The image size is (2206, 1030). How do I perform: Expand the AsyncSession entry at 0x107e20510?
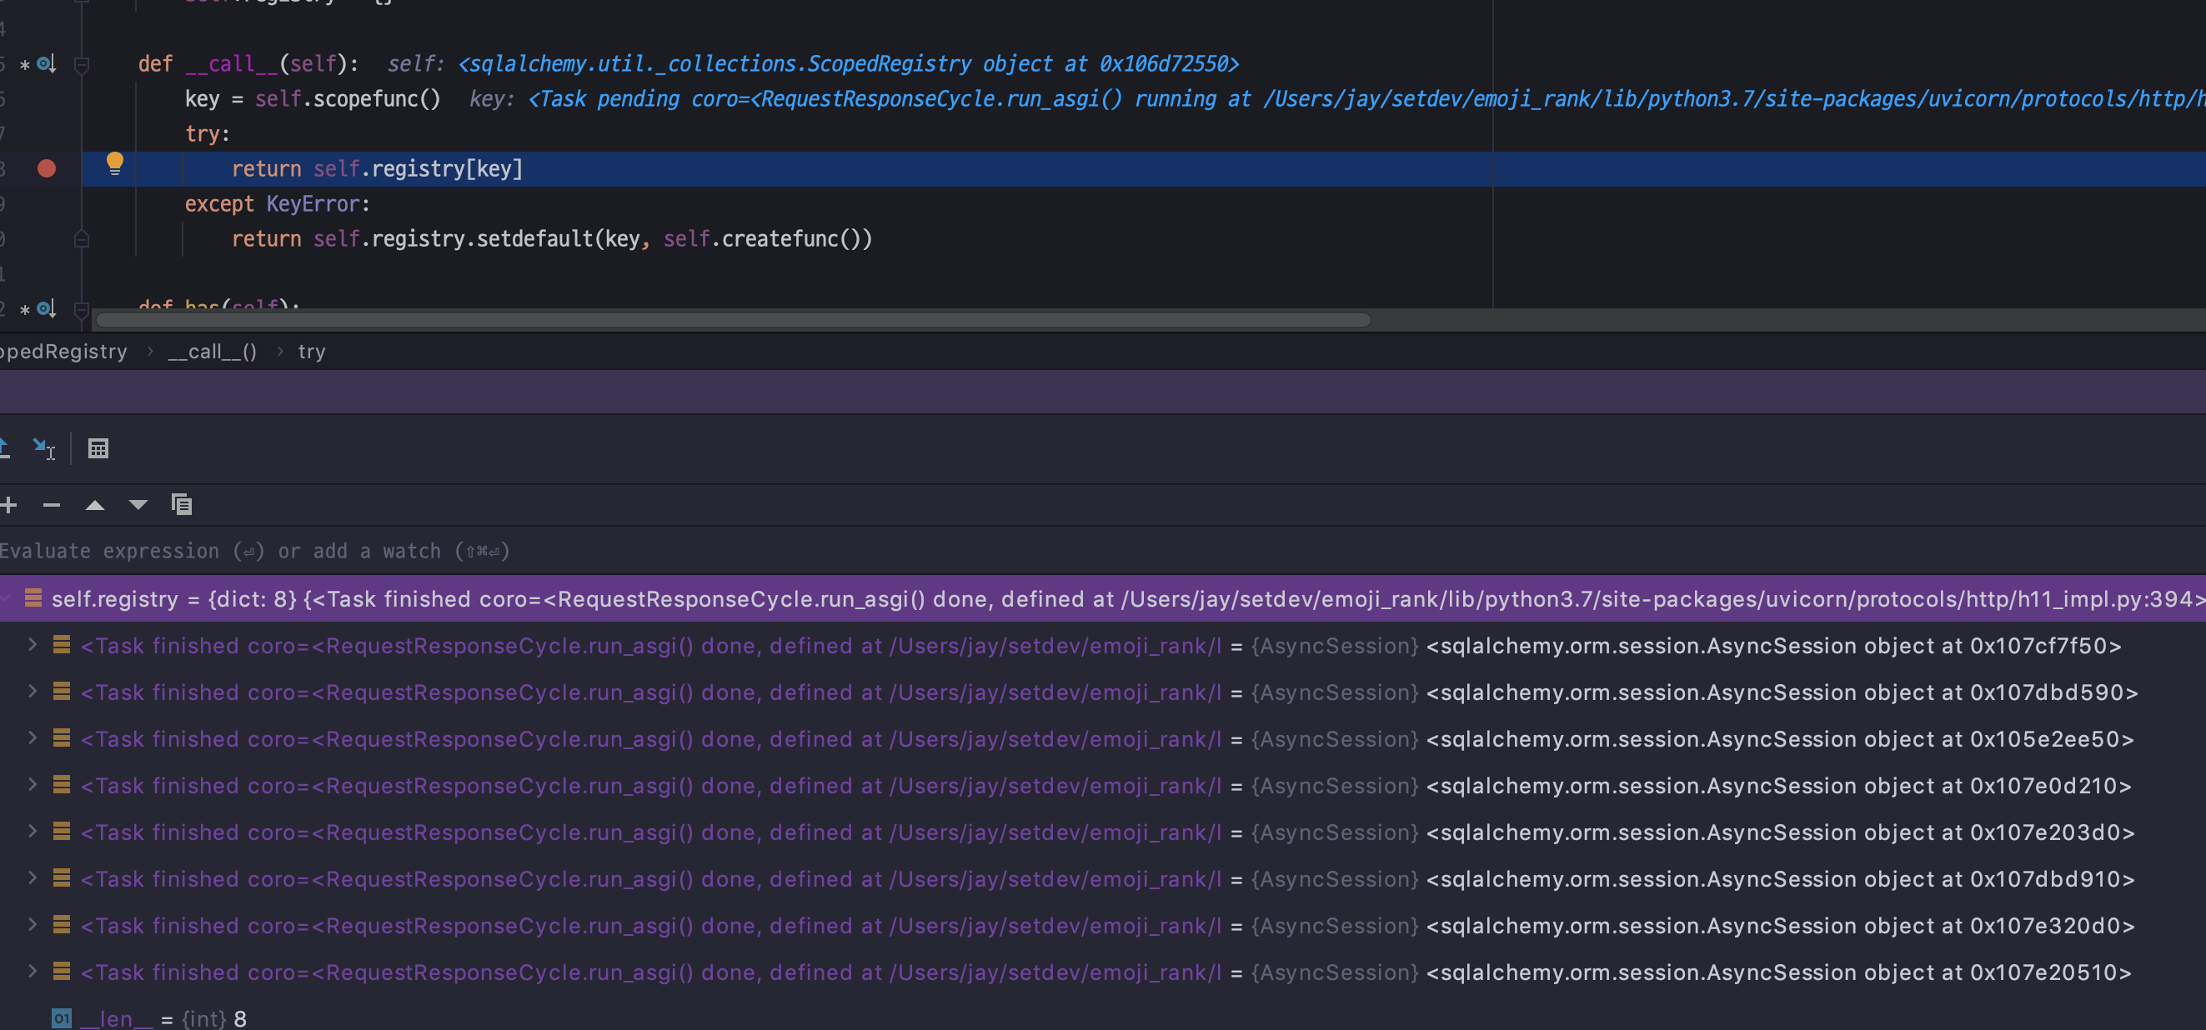tap(33, 972)
